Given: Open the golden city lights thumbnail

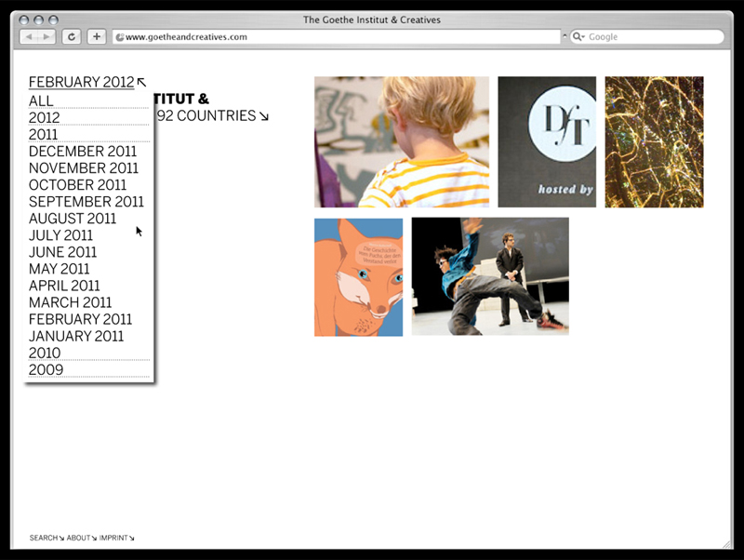Looking at the screenshot, I should 655,142.
